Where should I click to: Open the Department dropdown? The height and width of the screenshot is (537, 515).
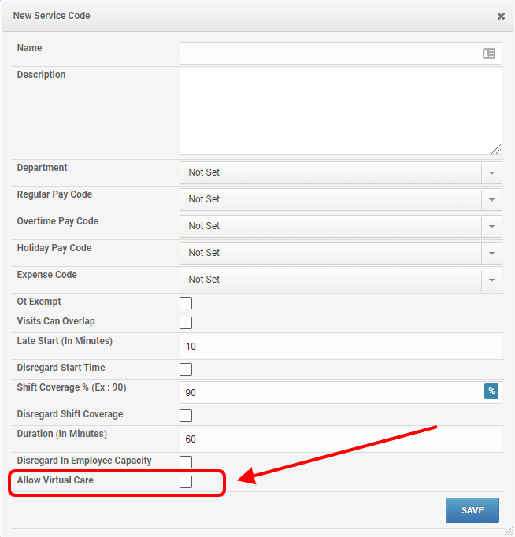340,172
